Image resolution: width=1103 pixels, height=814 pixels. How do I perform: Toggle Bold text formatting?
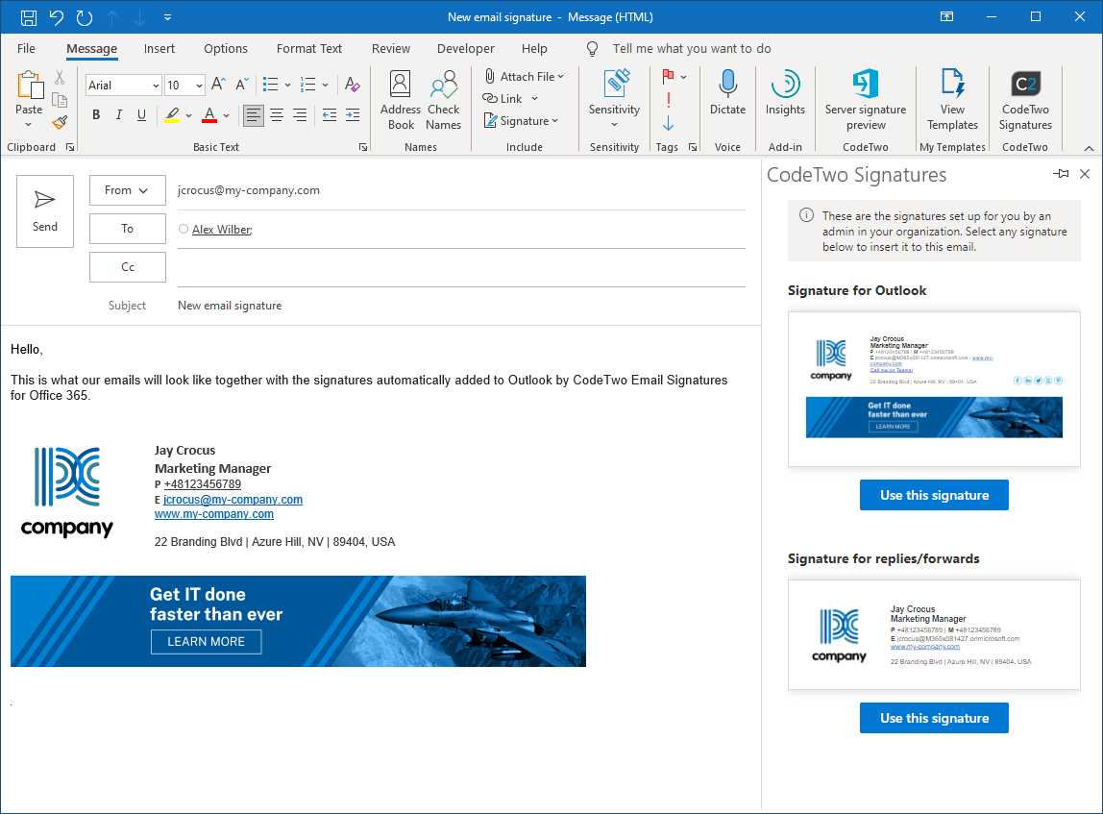pos(96,115)
